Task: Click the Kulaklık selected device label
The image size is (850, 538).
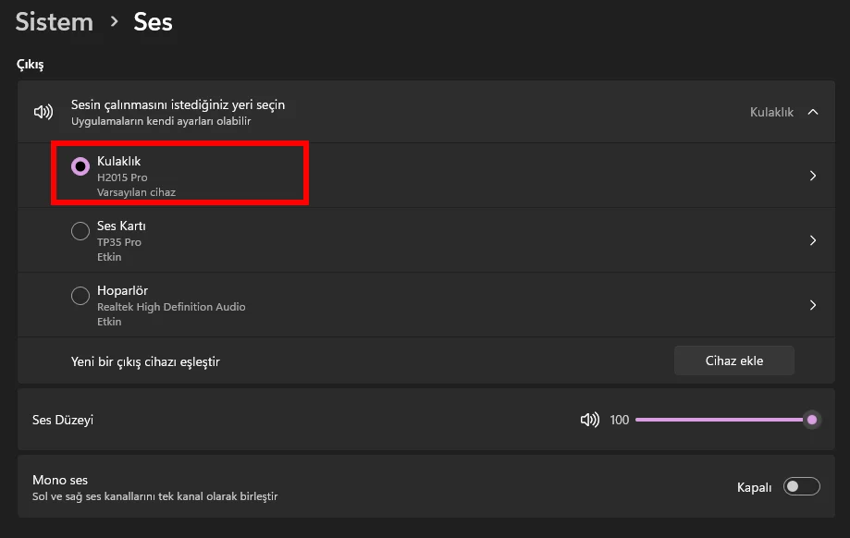Action: [x=771, y=112]
